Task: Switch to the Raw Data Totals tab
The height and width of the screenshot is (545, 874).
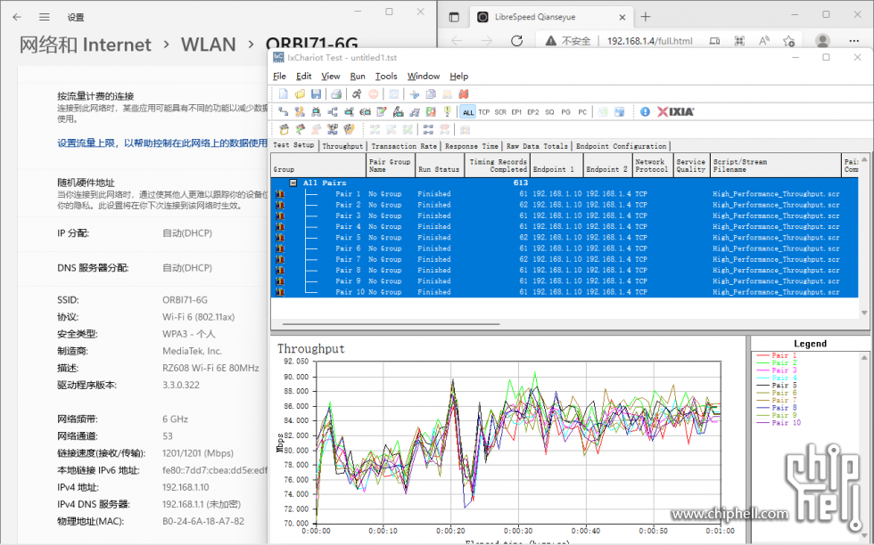Action: [537, 146]
